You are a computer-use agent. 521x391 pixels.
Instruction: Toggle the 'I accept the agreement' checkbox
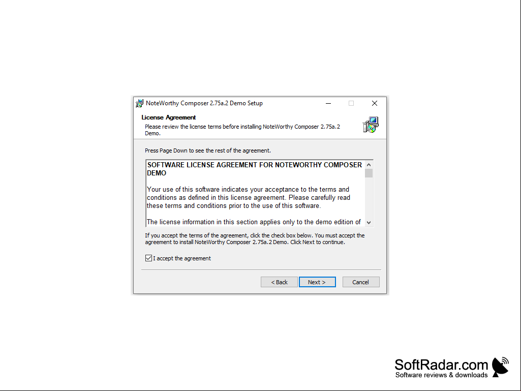(148, 258)
